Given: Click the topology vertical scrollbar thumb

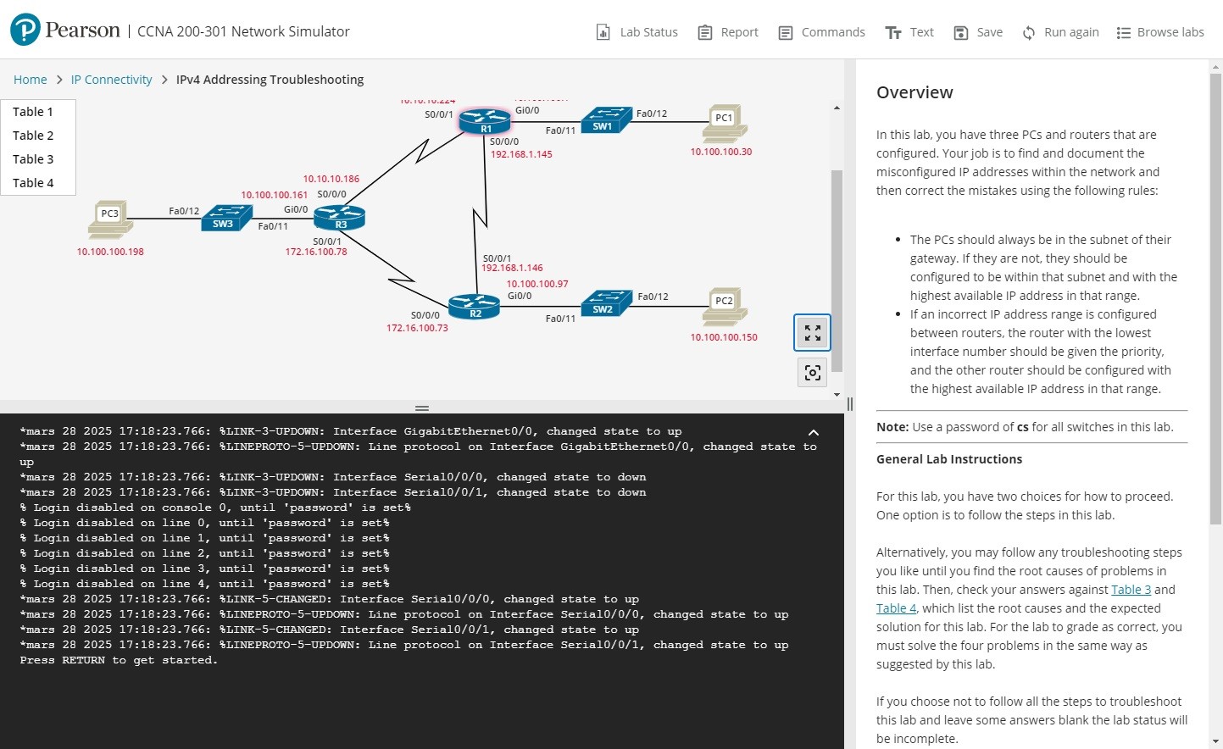Looking at the screenshot, I should pyautogui.click(x=837, y=271).
